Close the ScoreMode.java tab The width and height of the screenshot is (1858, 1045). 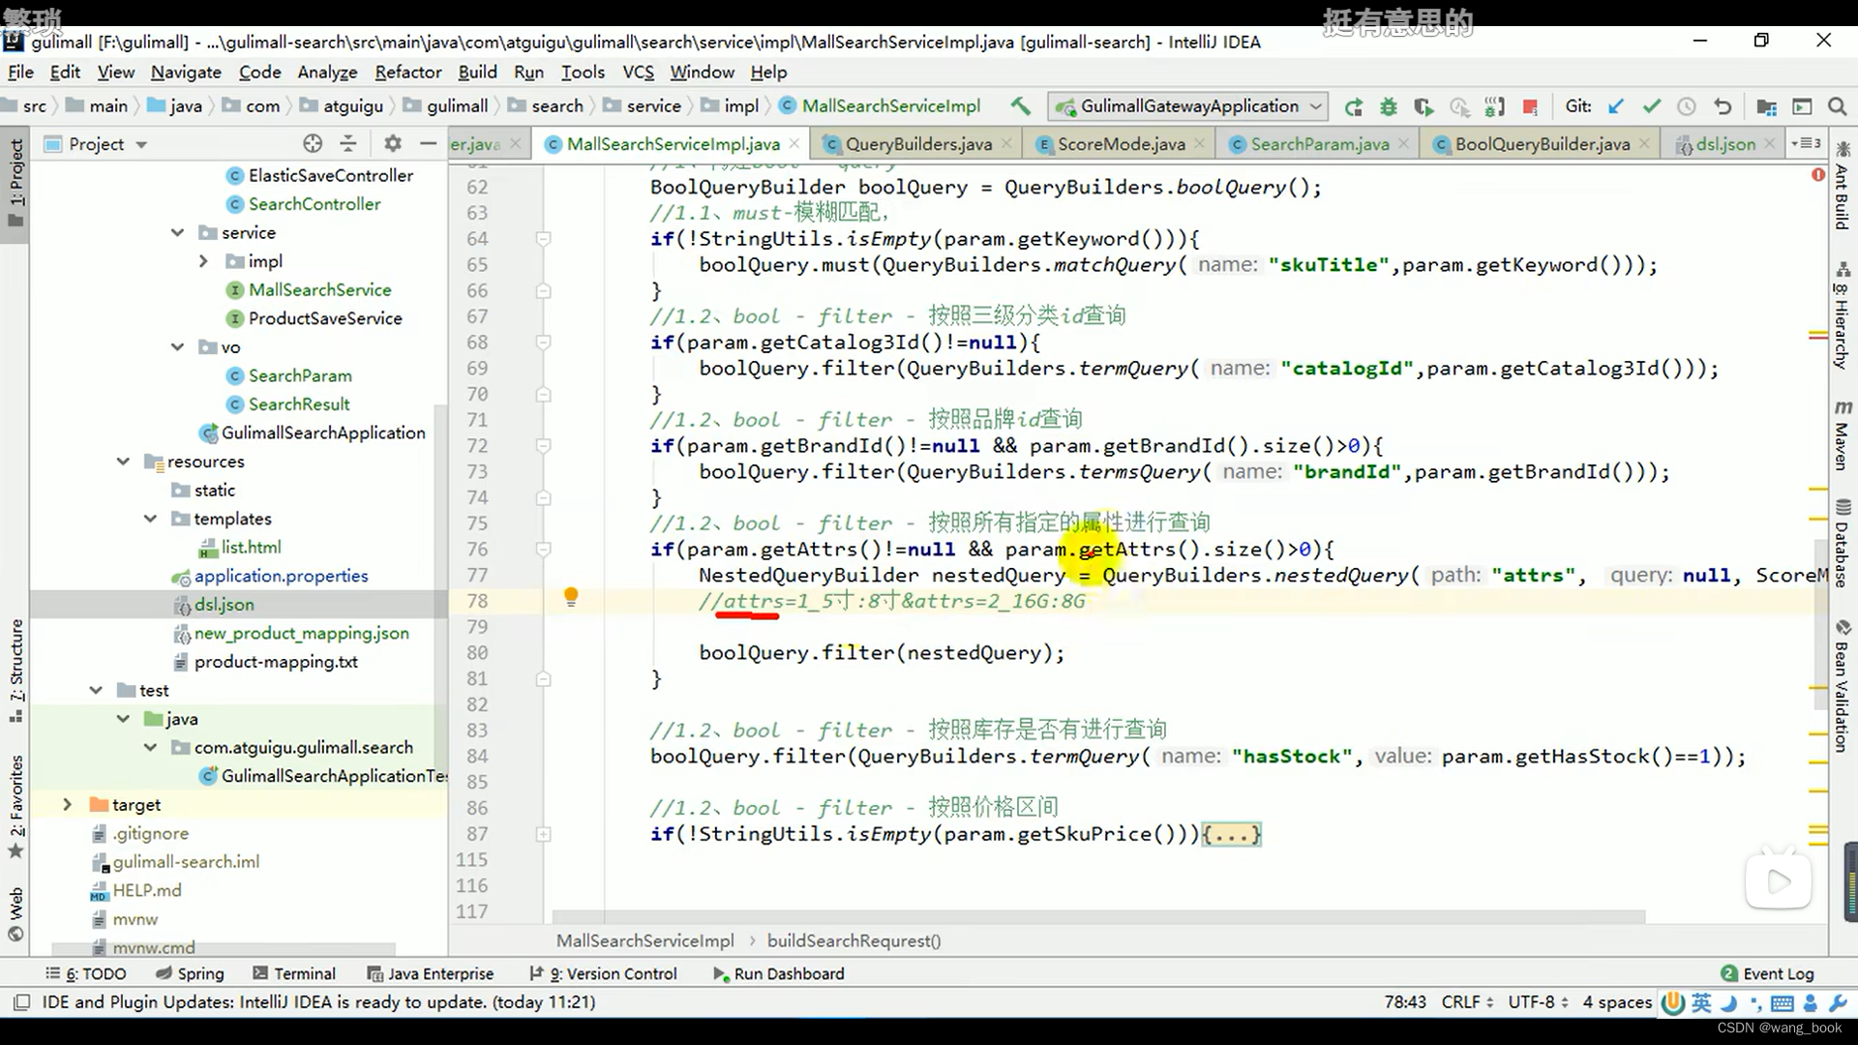[x=1200, y=143]
